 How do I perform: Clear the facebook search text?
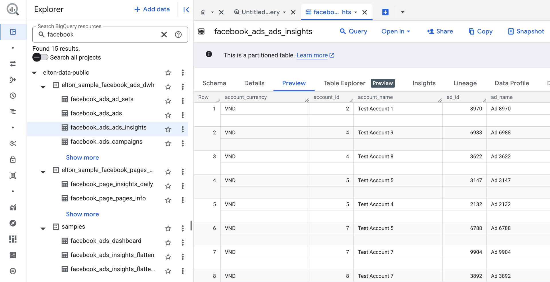tap(164, 35)
